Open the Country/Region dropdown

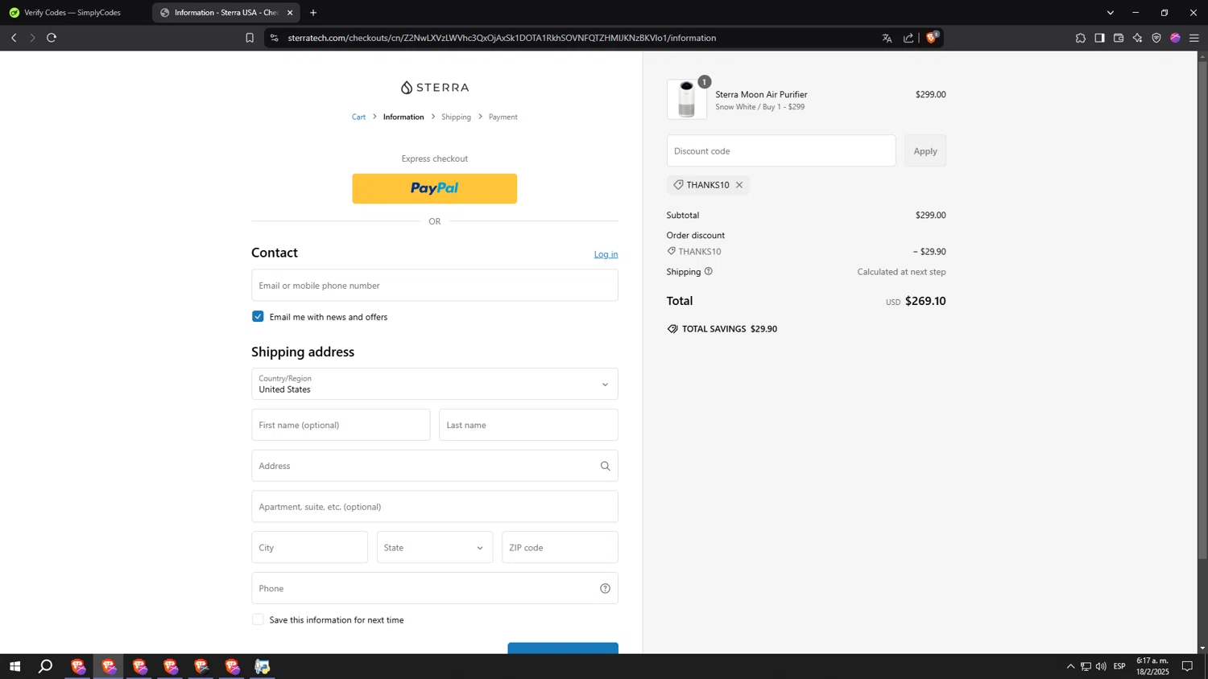pos(435,384)
